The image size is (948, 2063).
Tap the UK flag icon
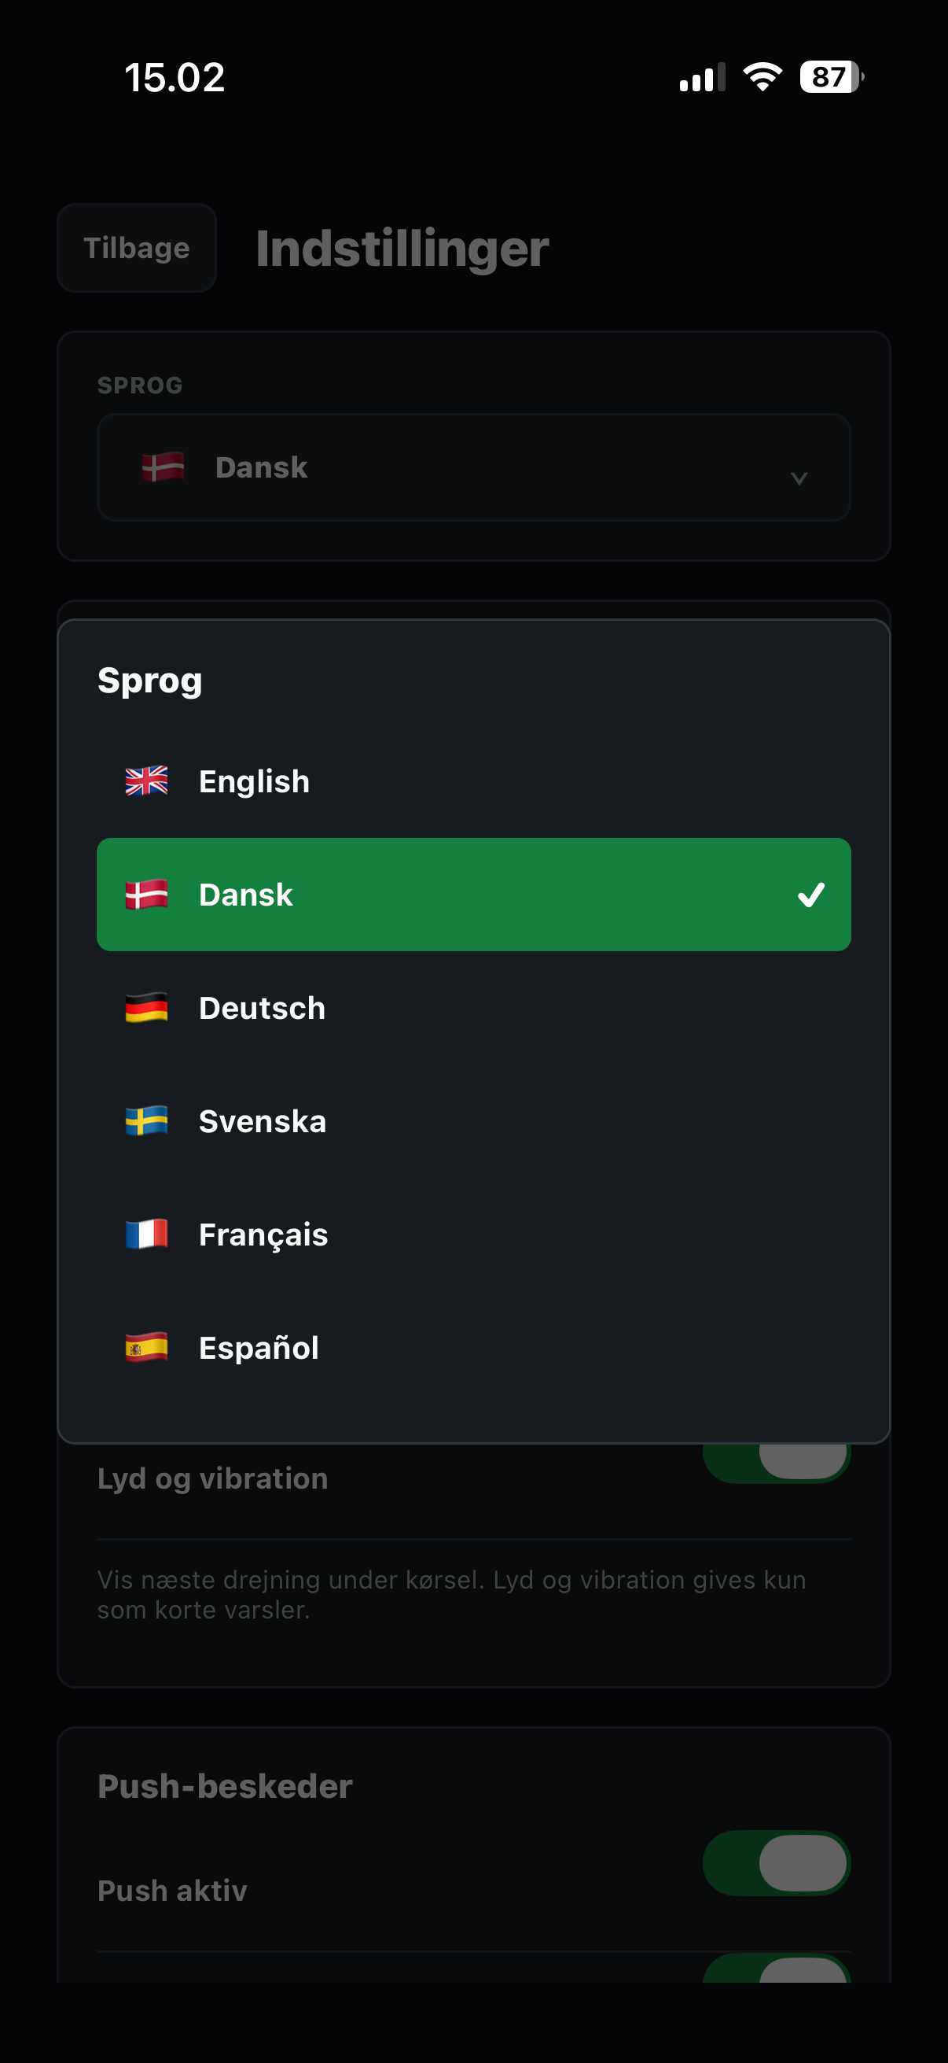click(146, 781)
